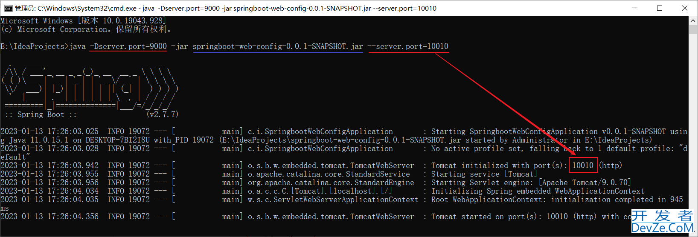Maximize the command prompt window
This screenshot has height=237, width=698.
click(659, 8)
